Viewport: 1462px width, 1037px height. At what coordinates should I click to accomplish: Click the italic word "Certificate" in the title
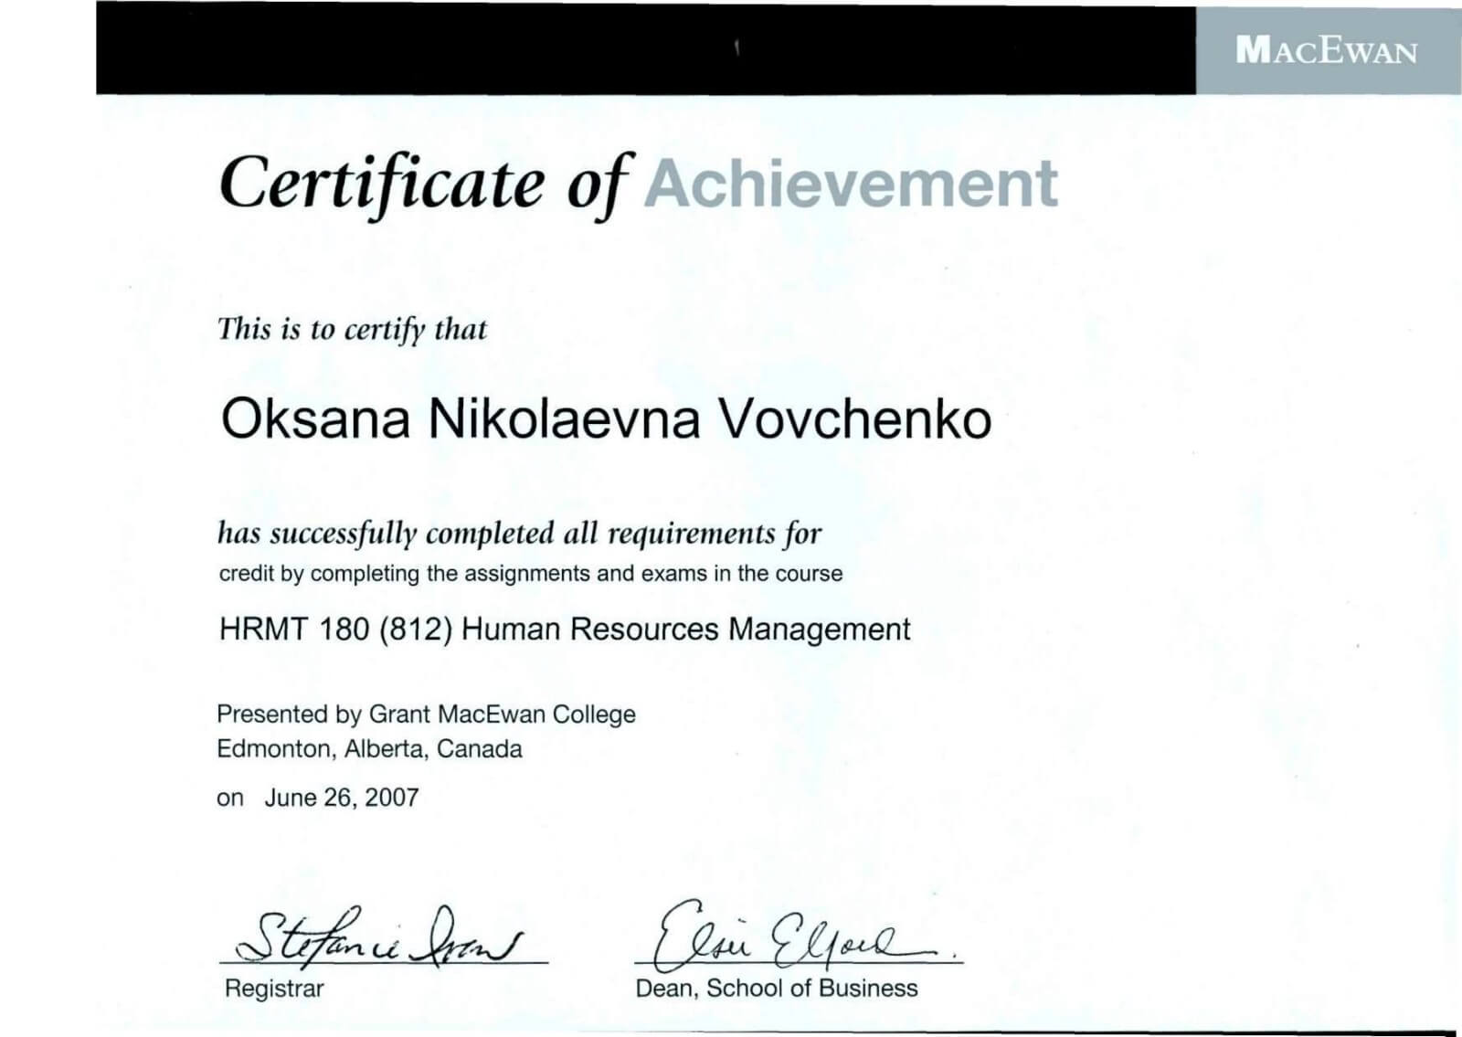click(x=382, y=183)
